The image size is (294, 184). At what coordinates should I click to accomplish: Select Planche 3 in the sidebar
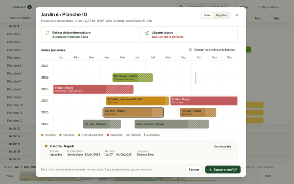(14, 50)
